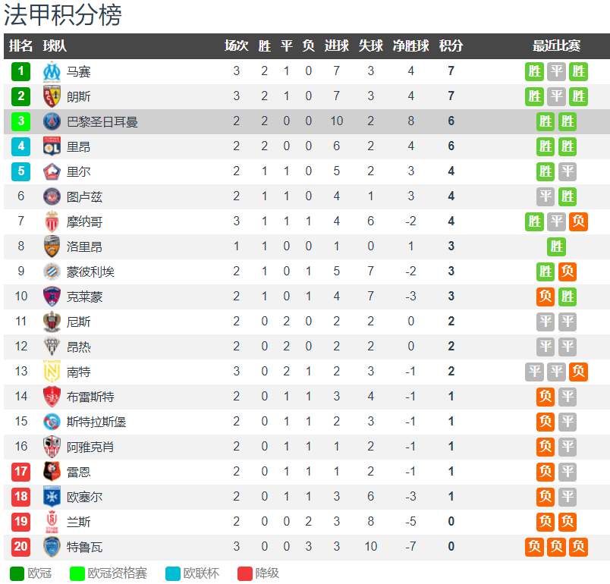Select the Rennes club crest icon
This screenshot has height=584, width=610.
pyautogui.click(x=52, y=472)
